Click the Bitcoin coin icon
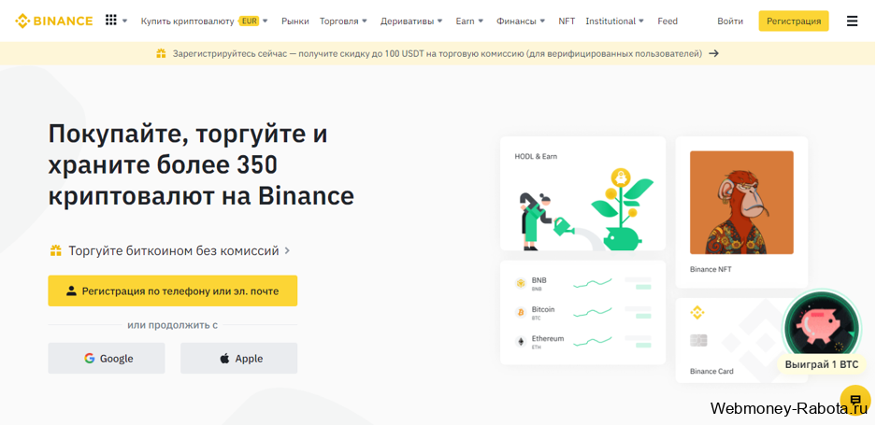 coord(521,312)
